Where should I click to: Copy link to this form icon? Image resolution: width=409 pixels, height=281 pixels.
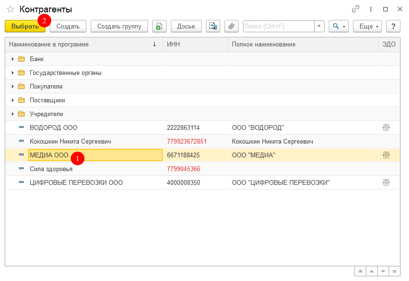(x=355, y=9)
